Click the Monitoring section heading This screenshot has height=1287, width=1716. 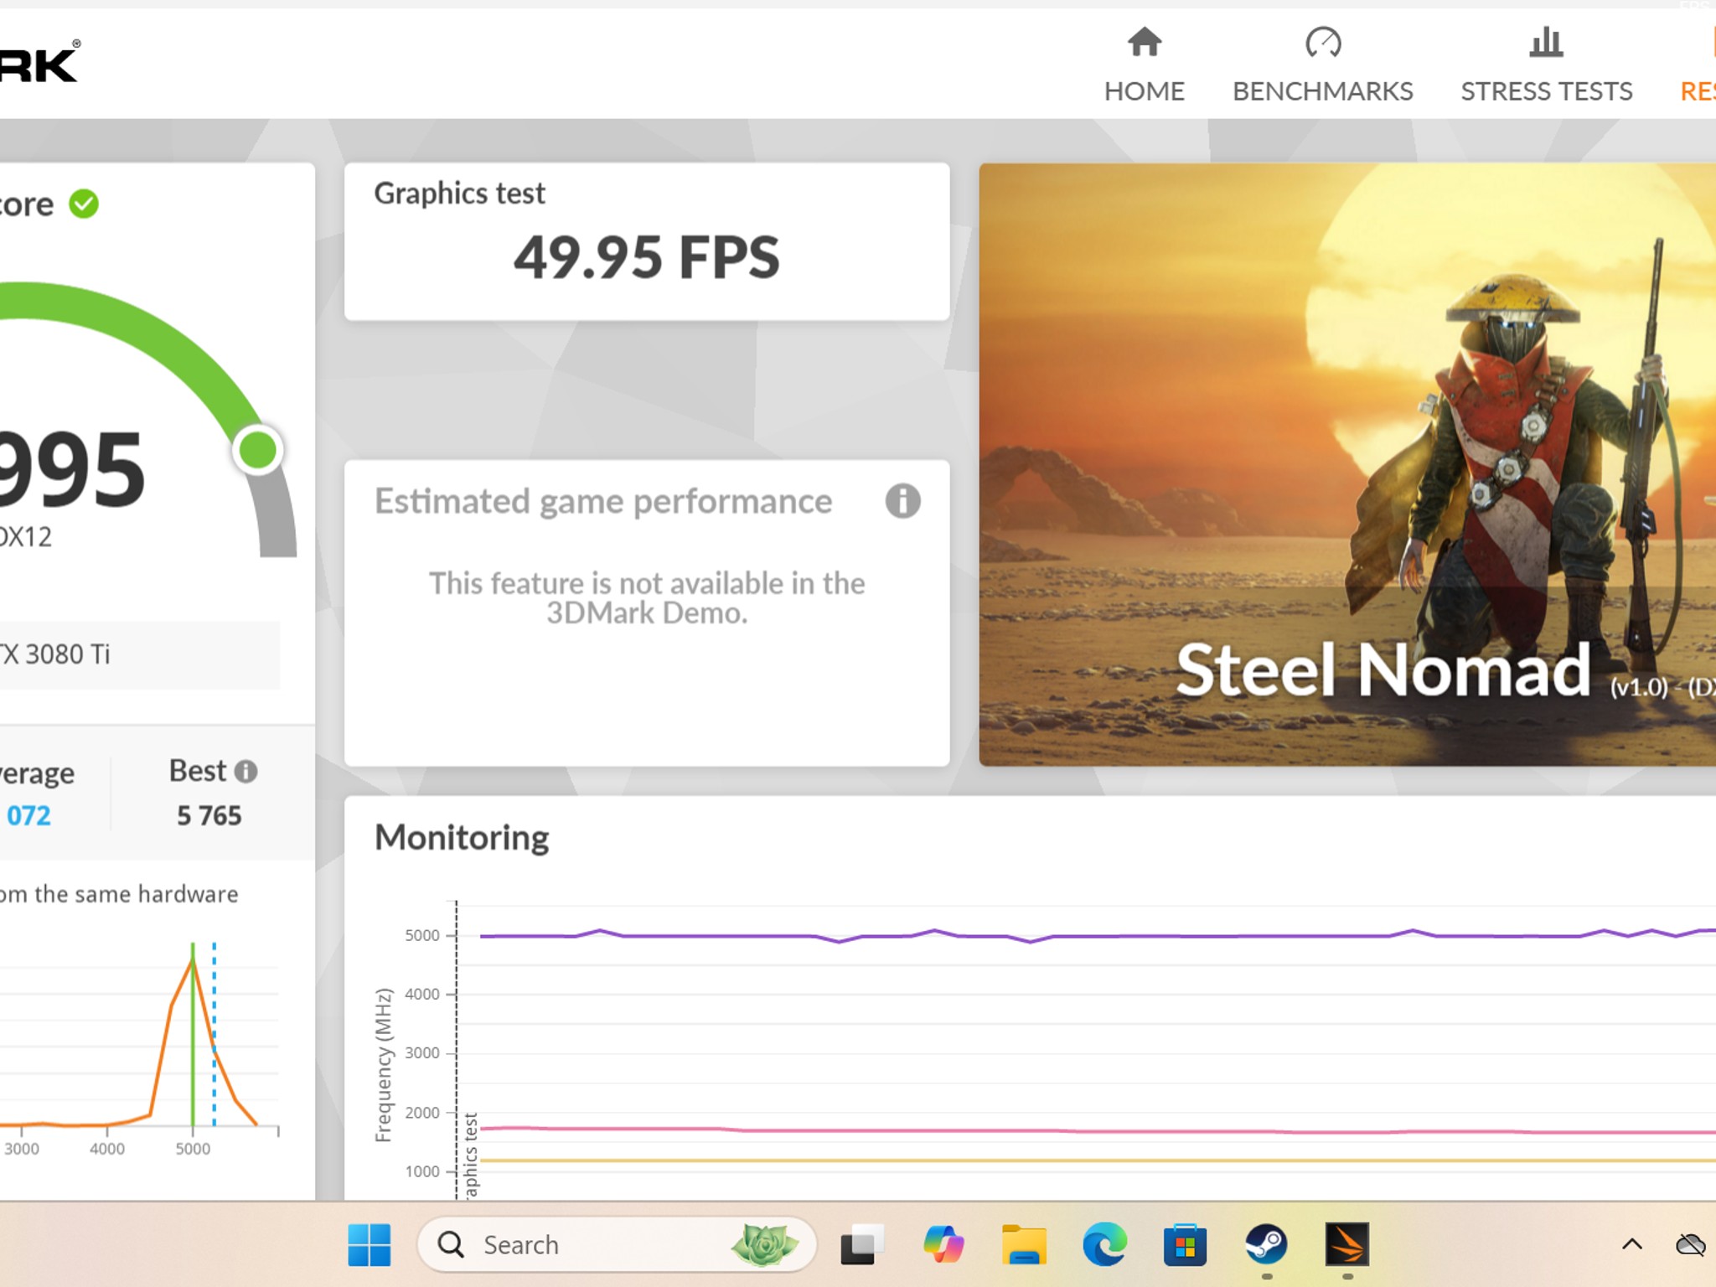462,838
